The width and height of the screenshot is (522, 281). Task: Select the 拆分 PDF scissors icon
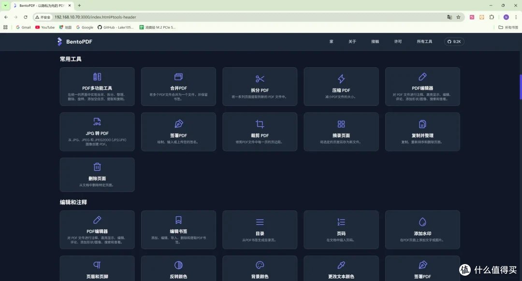[x=260, y=79]
